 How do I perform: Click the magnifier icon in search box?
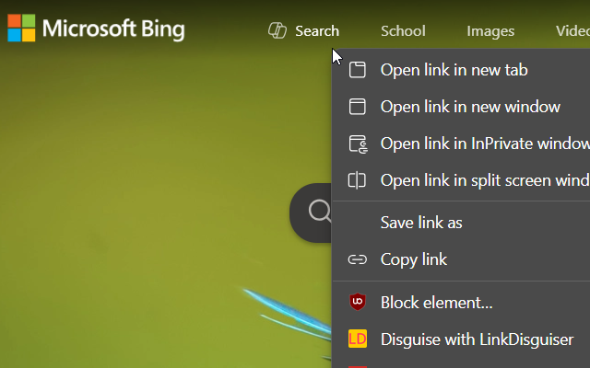tap(320, 211)
